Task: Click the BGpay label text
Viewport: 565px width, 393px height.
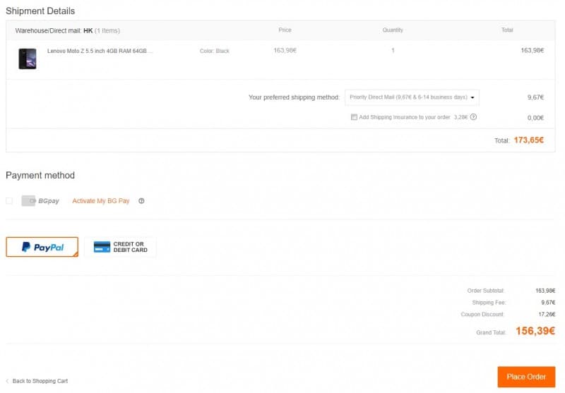Action: coord(49,201)
